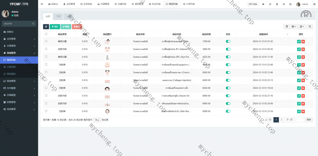Click the fullscreen icon in top bar
Screen dimensions: 318x156
click(290, 4)
